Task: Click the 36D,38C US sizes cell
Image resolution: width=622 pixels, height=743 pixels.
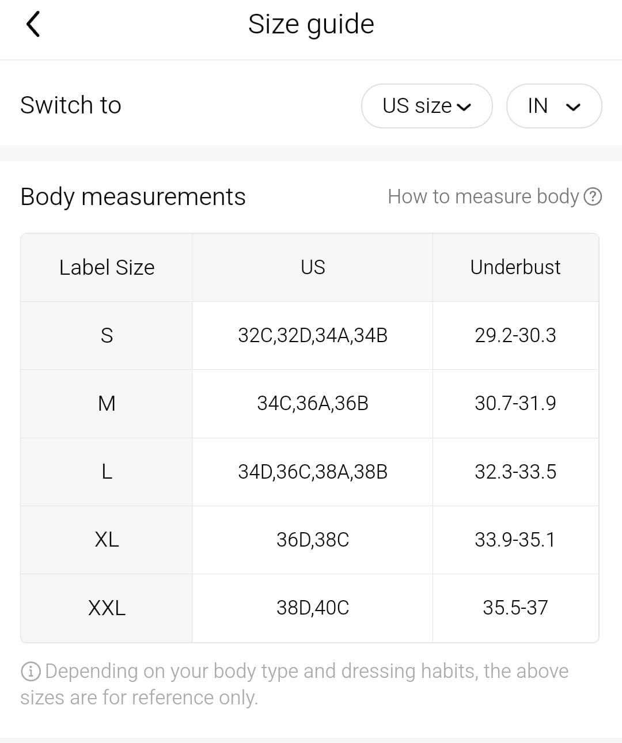Action: (x=313, y=540)
